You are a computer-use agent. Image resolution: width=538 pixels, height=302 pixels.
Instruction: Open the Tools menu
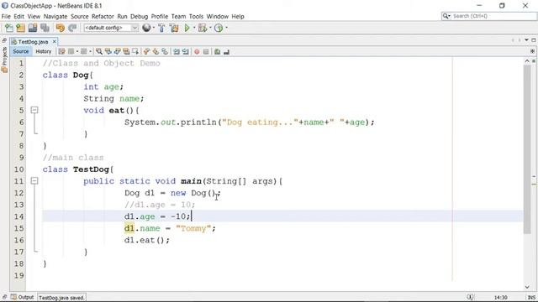click(x=196, y=17)
